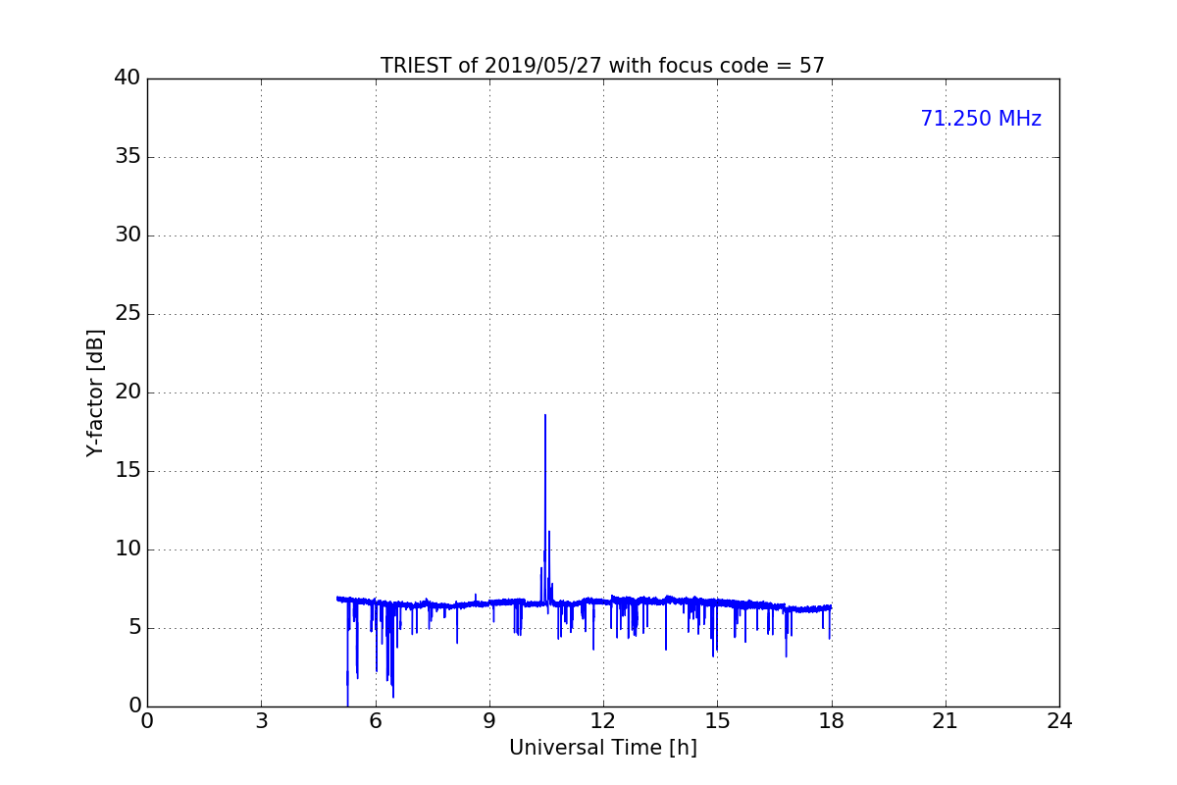Image resolution: width=1177 pixels, height=785 pixels.
Task: Click the x-axis tick label 21
Action: click(x=946, y=721)
